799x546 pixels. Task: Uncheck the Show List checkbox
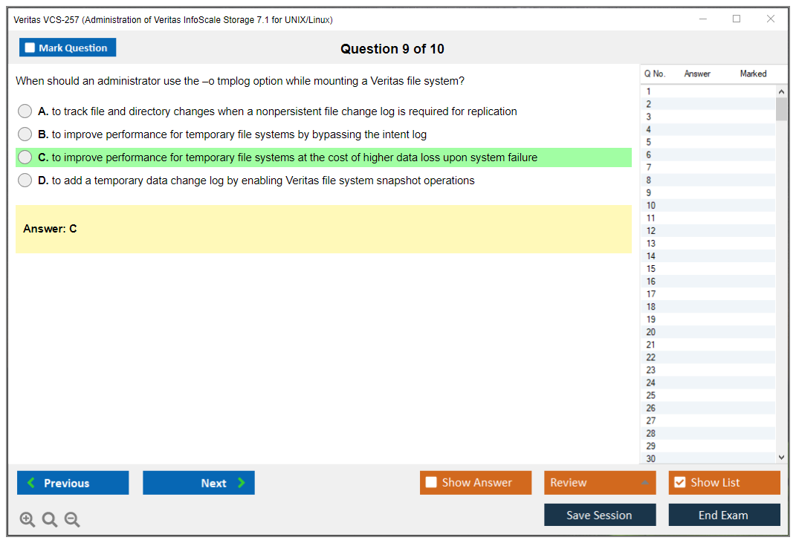(x=679, y=483)
